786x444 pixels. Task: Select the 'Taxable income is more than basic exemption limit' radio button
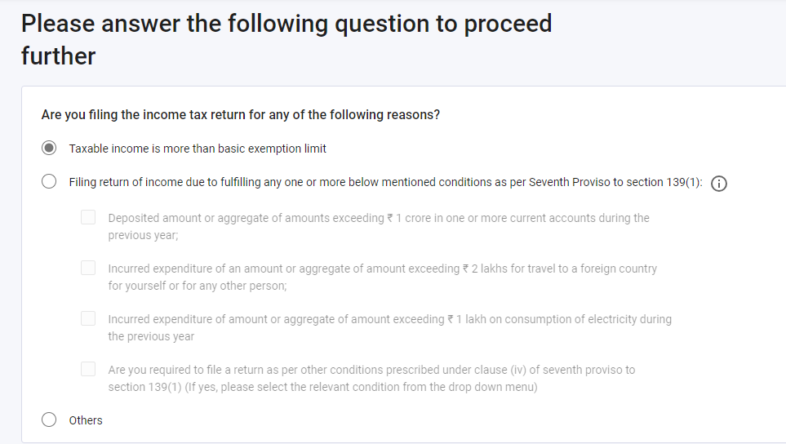[49, 148]
